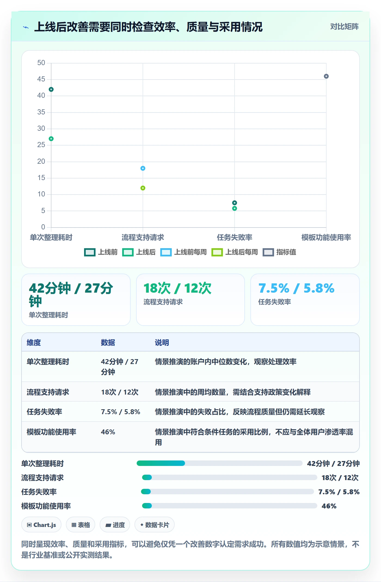Click the 42 data point on 单次整理耗时

point(51,89)
